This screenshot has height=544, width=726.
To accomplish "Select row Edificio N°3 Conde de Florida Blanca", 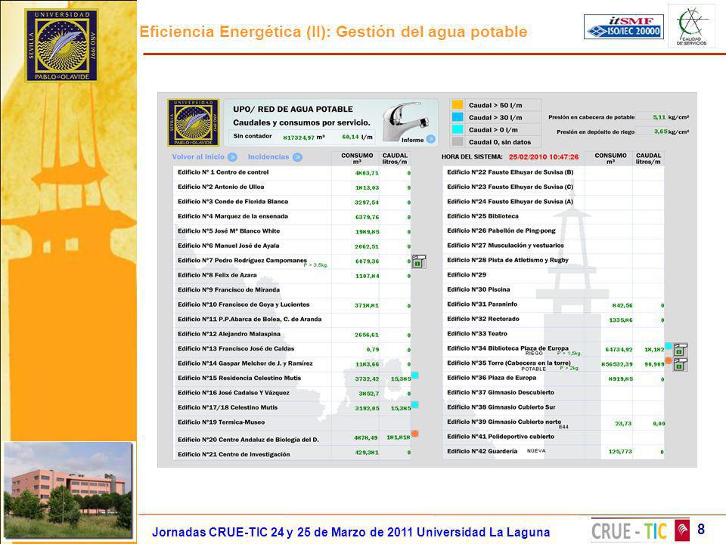I will click(x=292, y=202).
